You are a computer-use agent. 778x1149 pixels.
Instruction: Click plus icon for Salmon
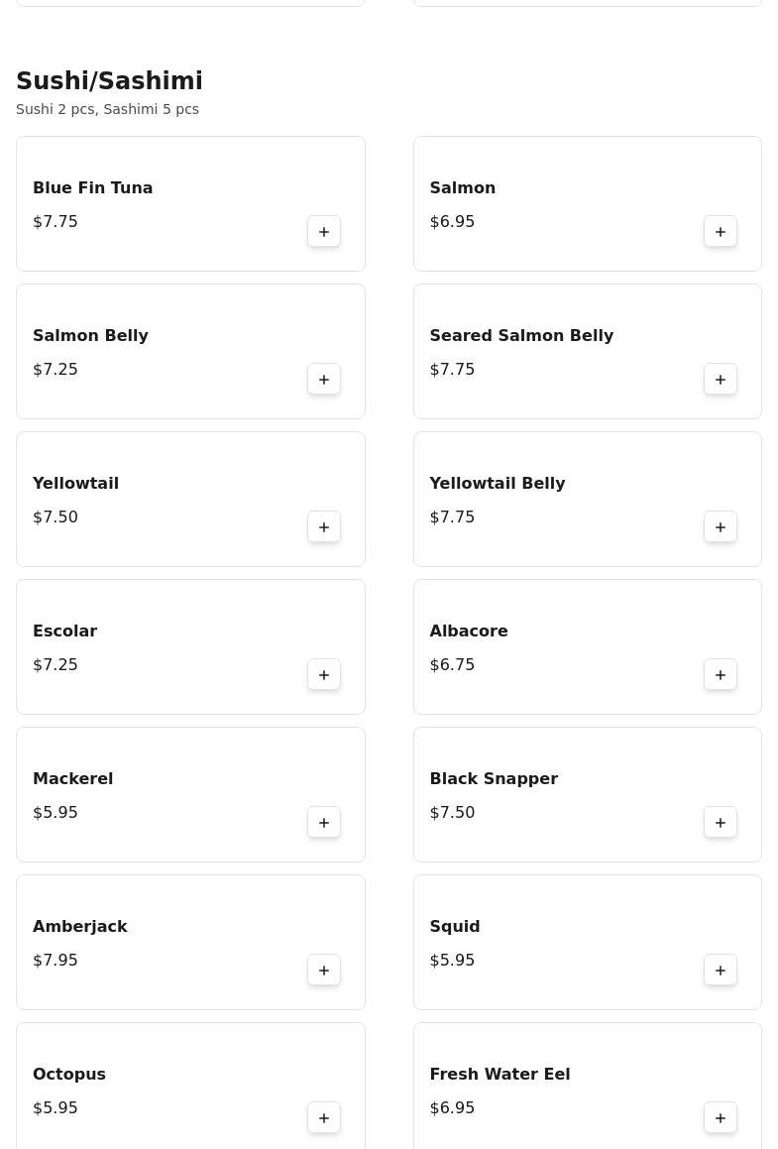point(721,232)
